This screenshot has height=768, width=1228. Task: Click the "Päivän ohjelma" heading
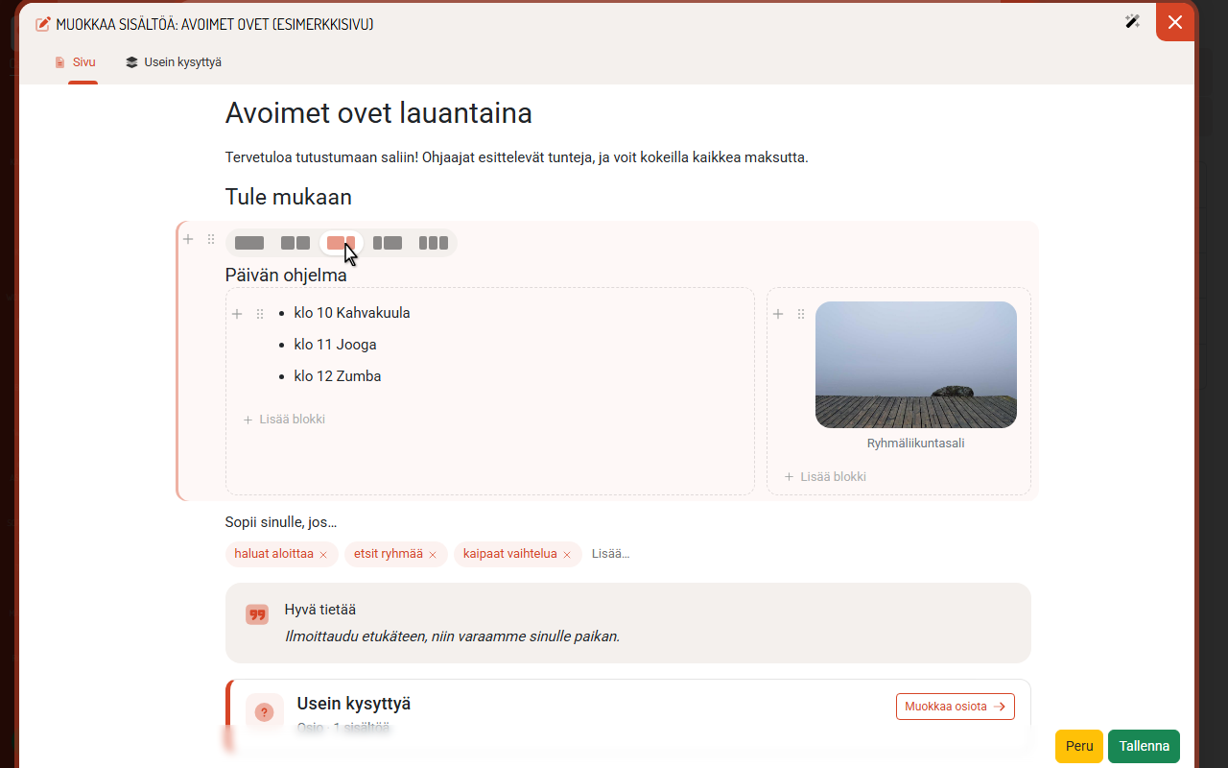tap(286, 276)
